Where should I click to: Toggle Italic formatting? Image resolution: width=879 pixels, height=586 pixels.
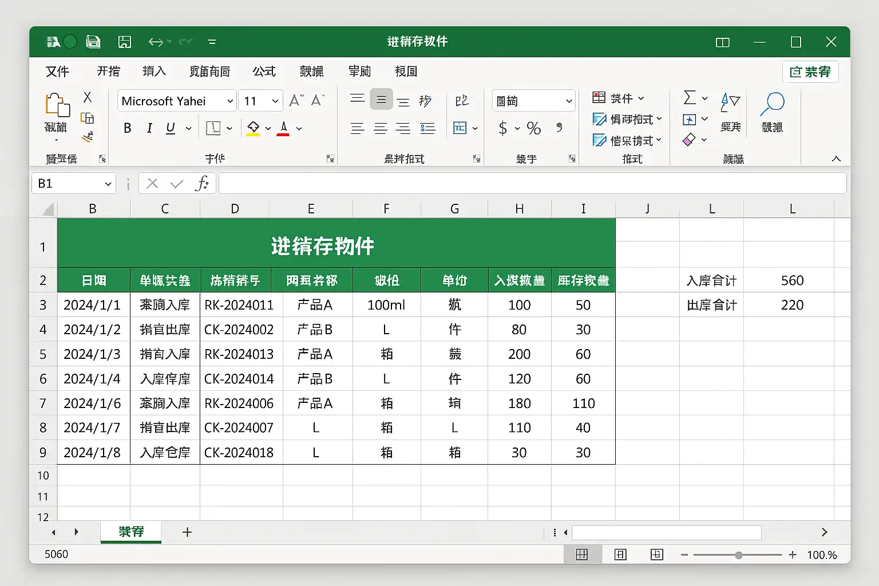click(149, 128)
